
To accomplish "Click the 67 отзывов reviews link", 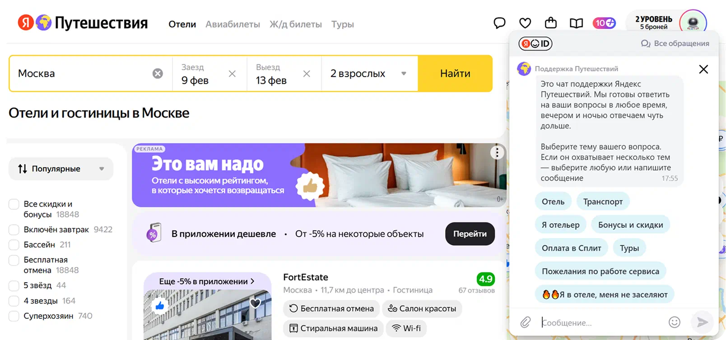I will coord(476,290).
